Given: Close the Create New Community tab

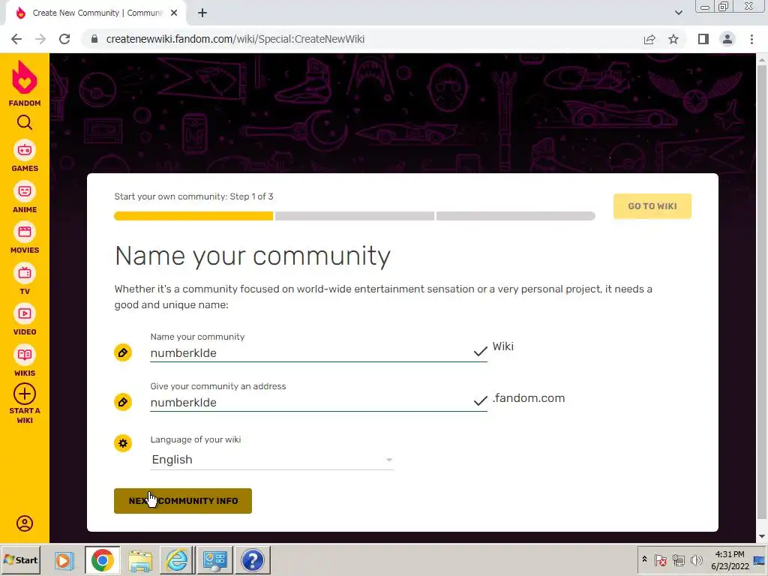Looking at the screenshot, I should tap(174, 13).
